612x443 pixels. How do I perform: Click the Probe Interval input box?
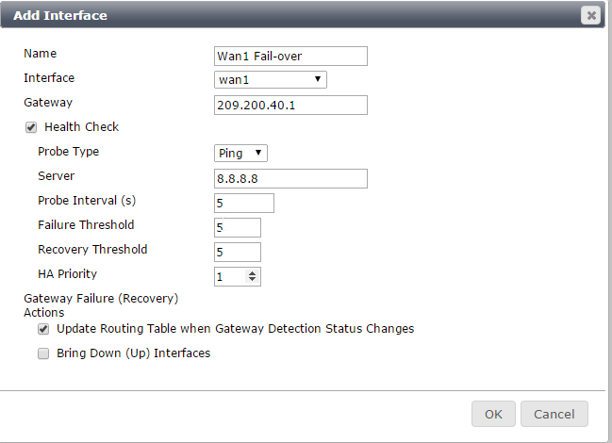244,203
